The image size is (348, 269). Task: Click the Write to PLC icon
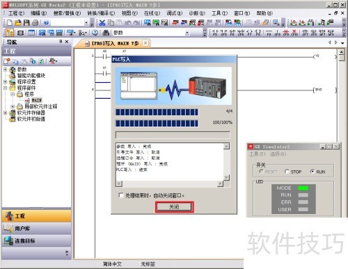175,22
